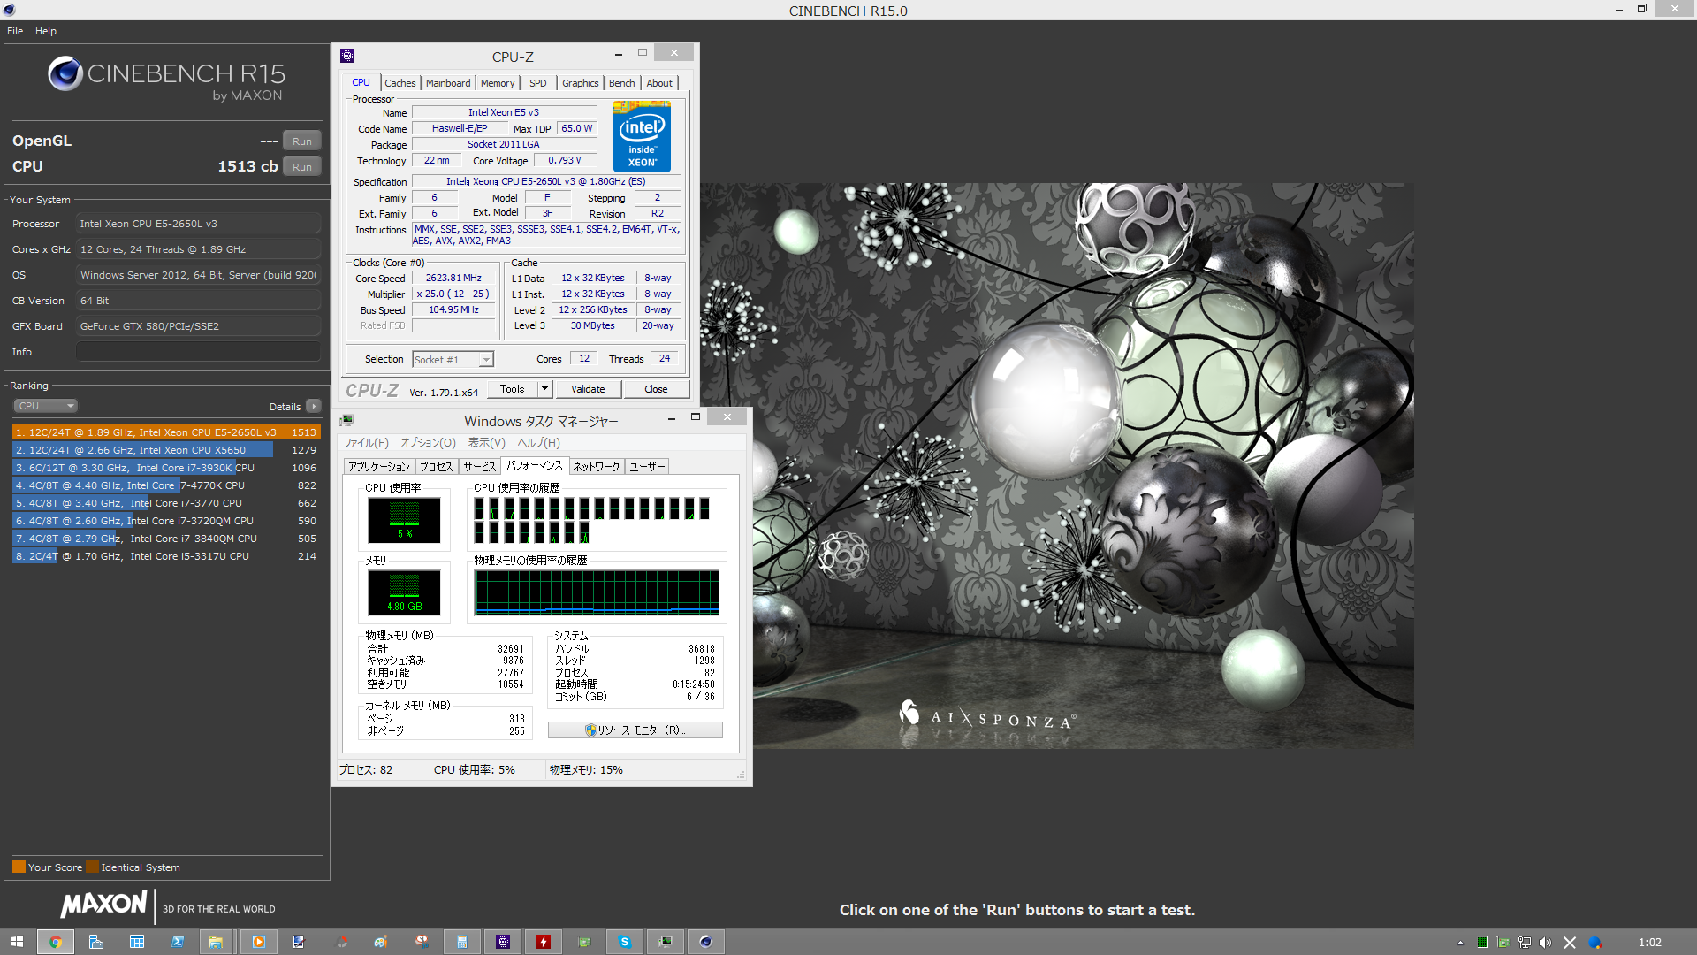The image size is (1697, 955).
Task: Switch to Task Manager via taskbar icon
Action: (x=666, y=942)
